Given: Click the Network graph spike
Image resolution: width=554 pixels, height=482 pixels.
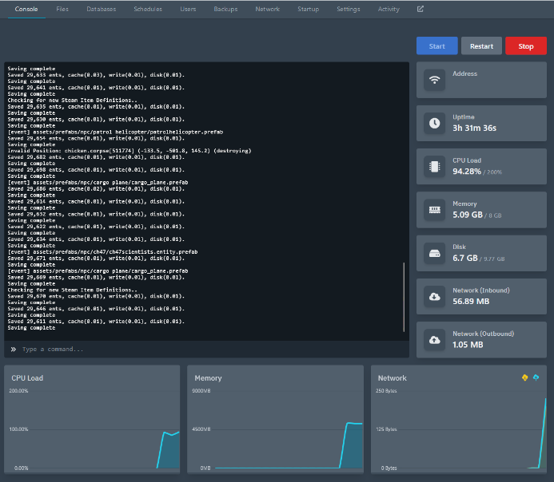Looking at the screenshot, I should point(543,433).
